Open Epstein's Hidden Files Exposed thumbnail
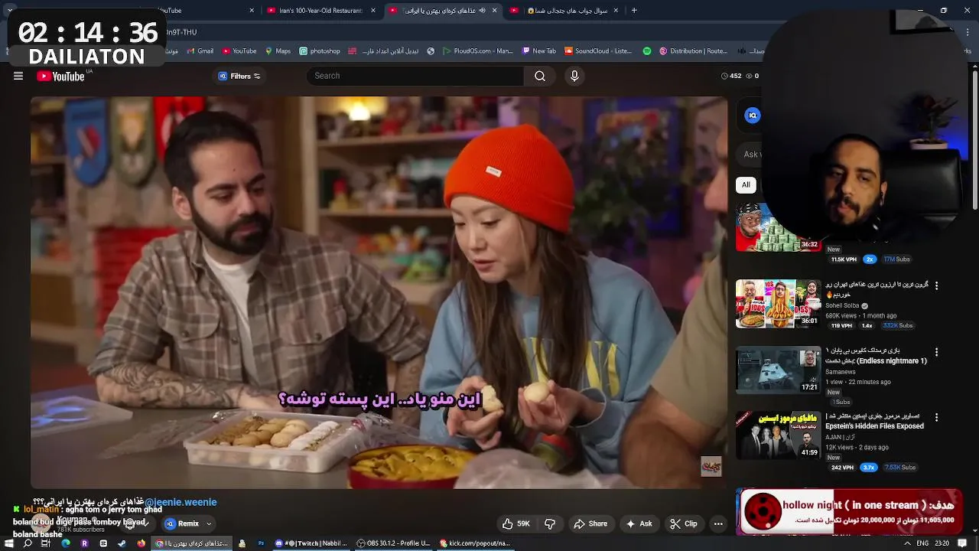The width and height of the screenshot is (979, 551). 778,435
